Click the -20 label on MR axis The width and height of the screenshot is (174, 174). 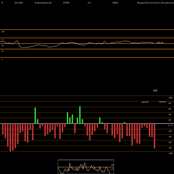[x=170, y=131]
